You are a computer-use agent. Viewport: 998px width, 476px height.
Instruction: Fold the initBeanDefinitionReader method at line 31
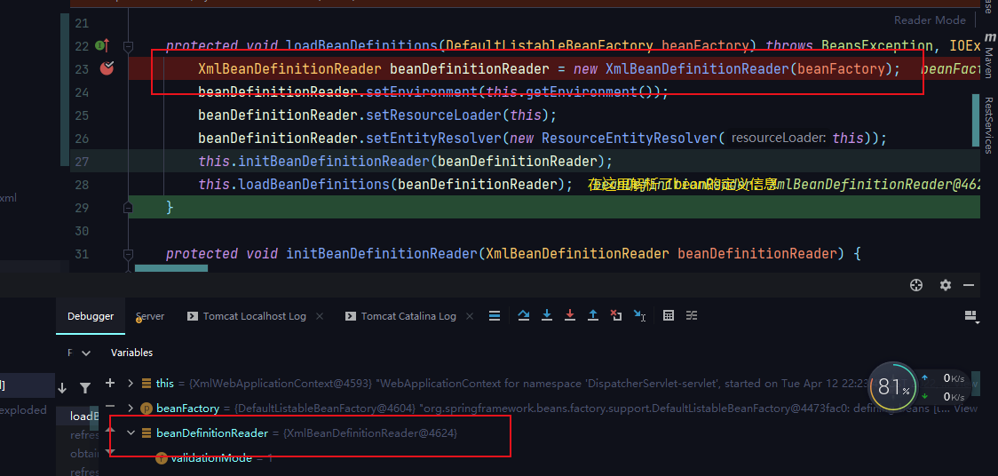(x=128, y=254)
